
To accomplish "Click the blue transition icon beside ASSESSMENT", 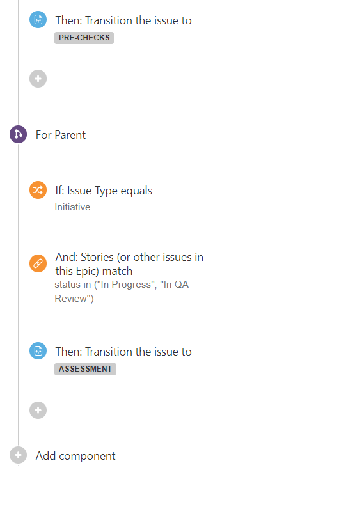I will (38, 350).
